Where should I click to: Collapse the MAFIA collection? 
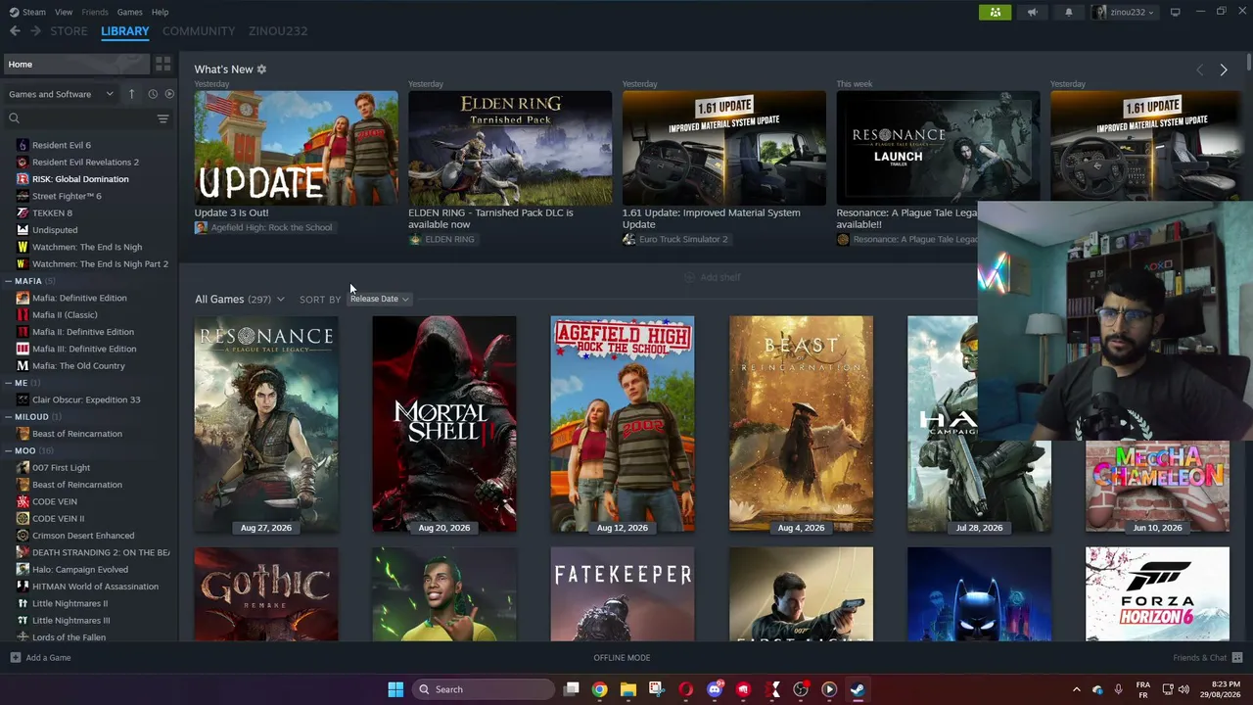click(x=8, y=281)
